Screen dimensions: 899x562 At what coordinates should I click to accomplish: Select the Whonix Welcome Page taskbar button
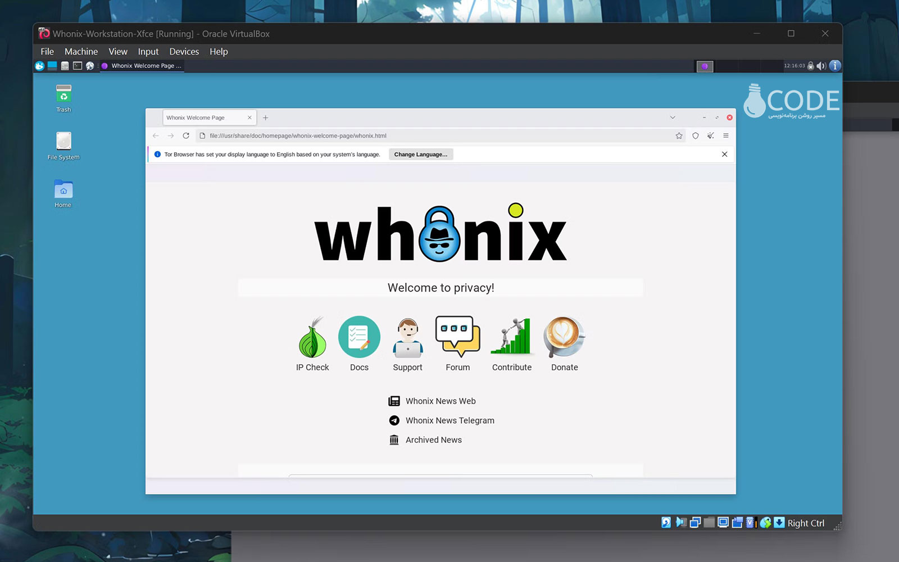[142, 66]
